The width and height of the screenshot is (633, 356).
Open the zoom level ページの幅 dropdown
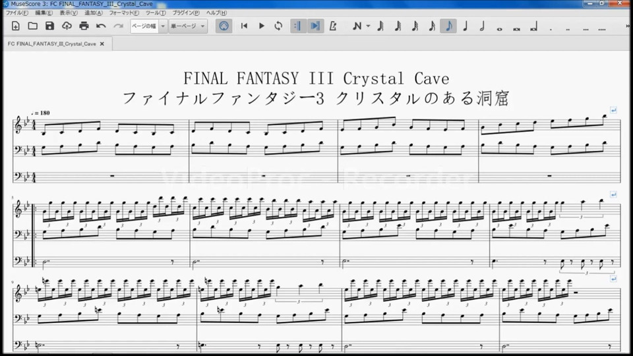148,26
